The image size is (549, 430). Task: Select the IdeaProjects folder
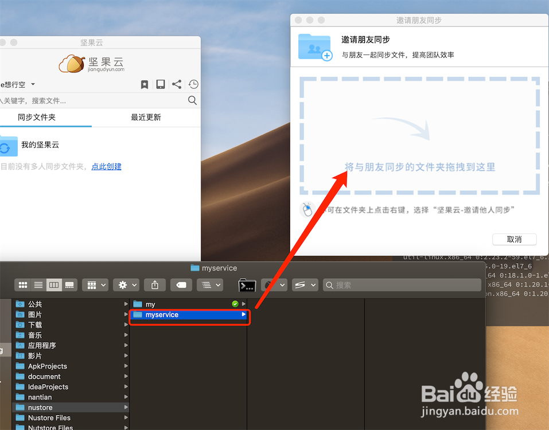tap(72, 386)
